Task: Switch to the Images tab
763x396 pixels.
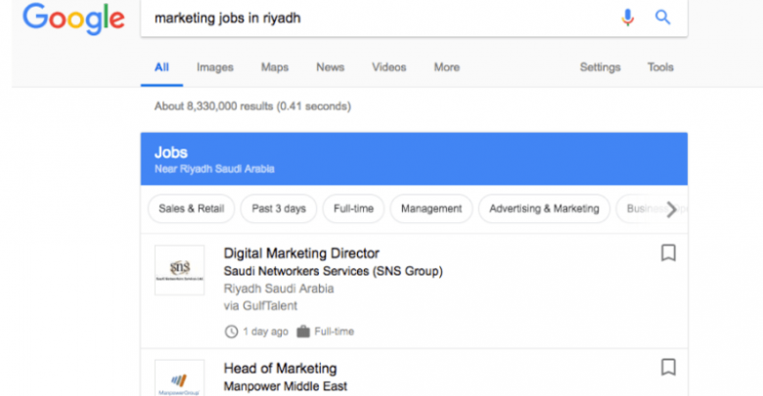Action: pos(215,67)
